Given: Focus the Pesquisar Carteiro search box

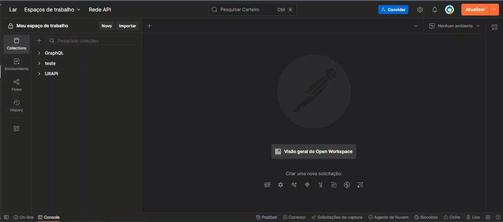Looking at the screenshot, I should pos(253,10).
